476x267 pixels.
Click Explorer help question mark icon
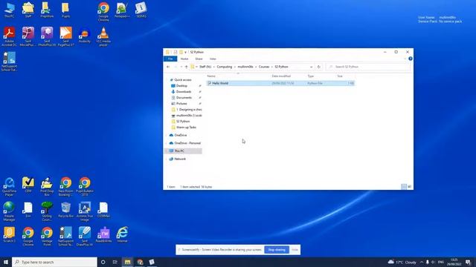click(410, 59)
